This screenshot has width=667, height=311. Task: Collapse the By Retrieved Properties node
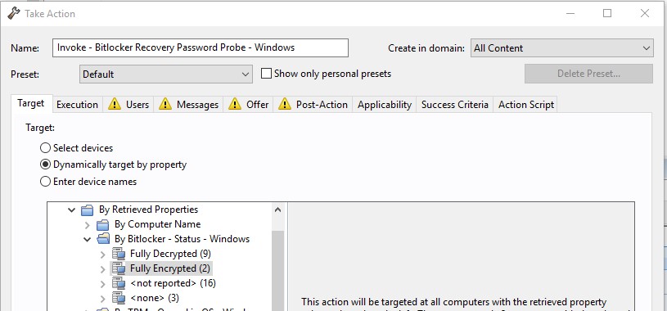(x=71, y=210)
